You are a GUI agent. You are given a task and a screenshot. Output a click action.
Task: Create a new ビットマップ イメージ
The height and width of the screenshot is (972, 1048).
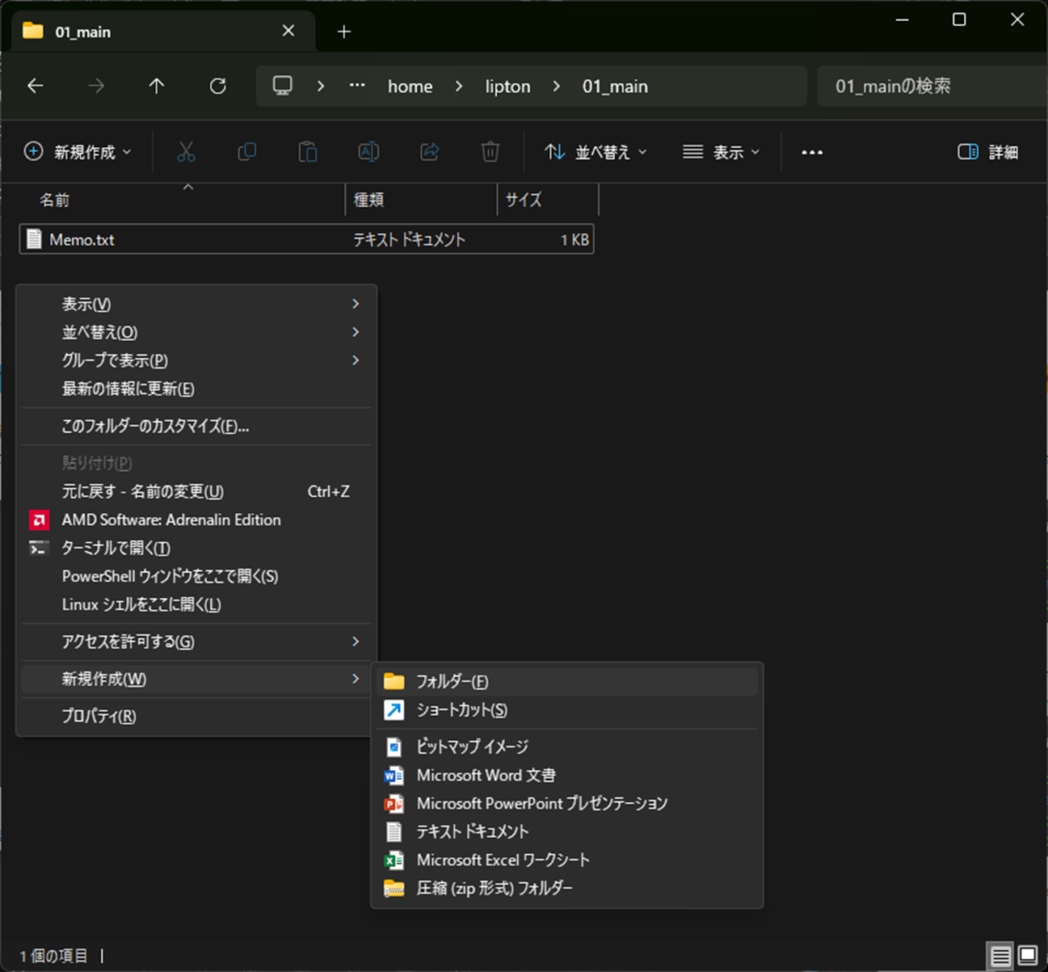point(566,747)
